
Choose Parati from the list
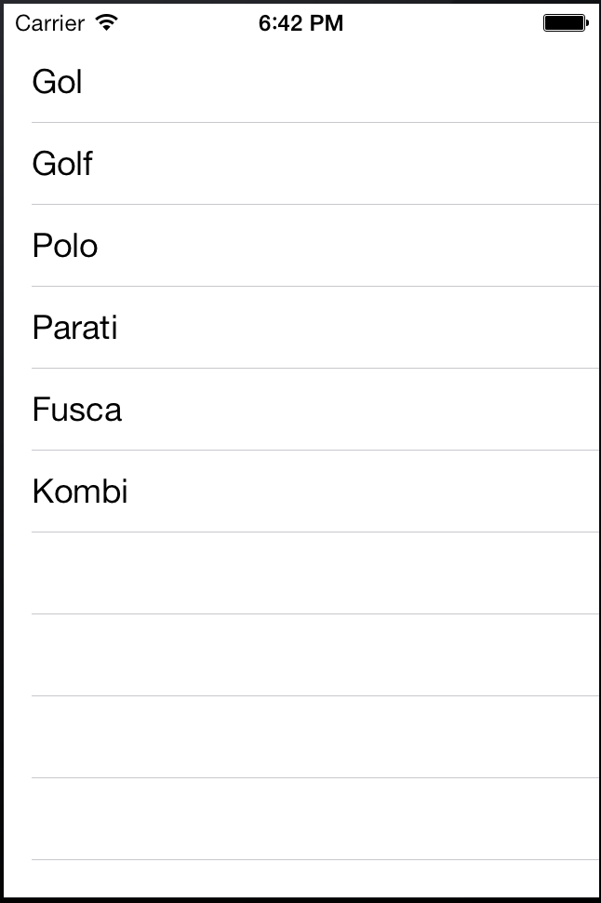pyautogui.click(x=300, y=328)
